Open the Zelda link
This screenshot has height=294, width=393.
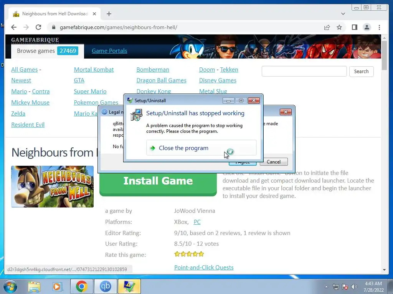(18, 113)
